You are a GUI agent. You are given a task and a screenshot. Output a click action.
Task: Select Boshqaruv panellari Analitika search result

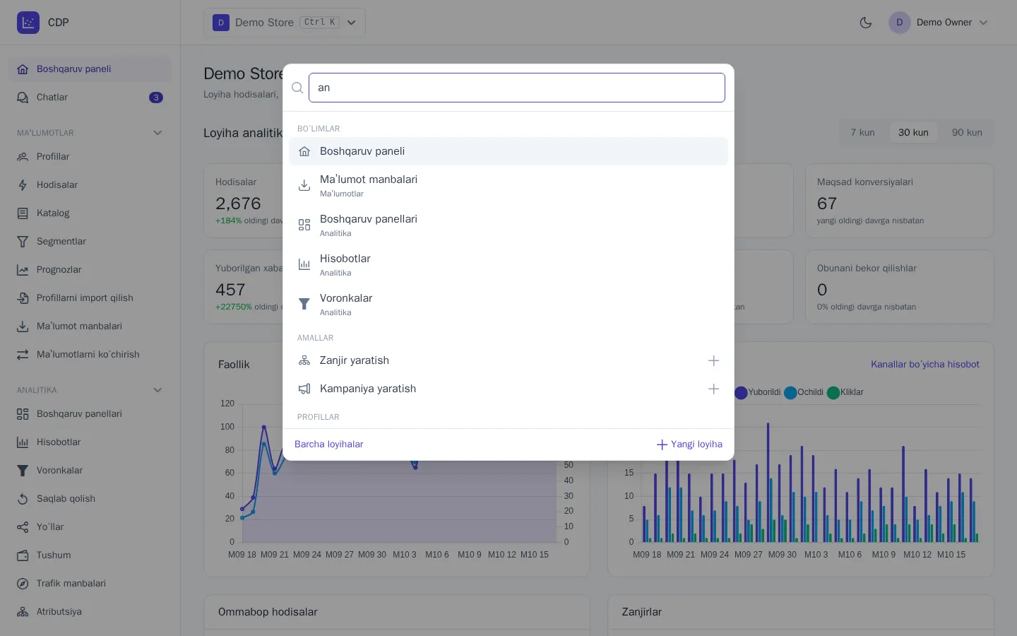(509, 225)
